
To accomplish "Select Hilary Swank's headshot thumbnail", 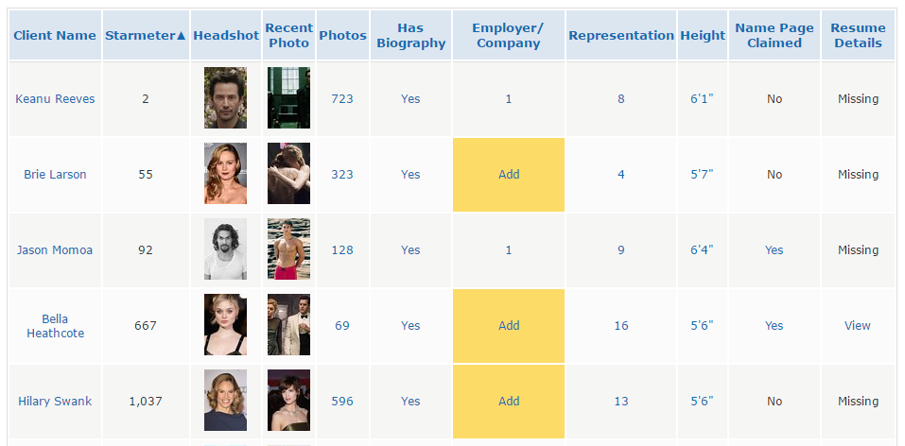I will pos(225,401).
